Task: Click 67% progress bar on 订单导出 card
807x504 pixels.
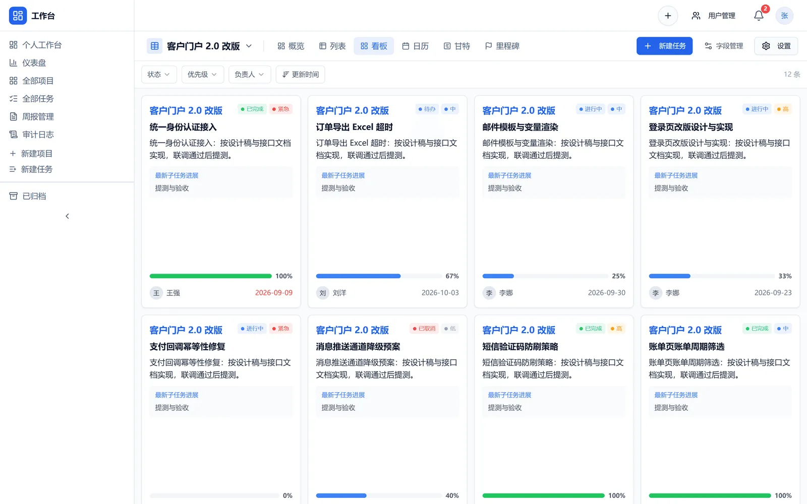Action: tap(379, 276)
